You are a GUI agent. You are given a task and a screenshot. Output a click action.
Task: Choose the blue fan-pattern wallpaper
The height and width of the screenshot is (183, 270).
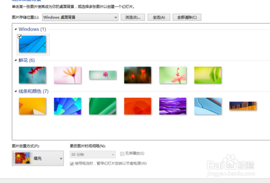click(x=68, y=106)
